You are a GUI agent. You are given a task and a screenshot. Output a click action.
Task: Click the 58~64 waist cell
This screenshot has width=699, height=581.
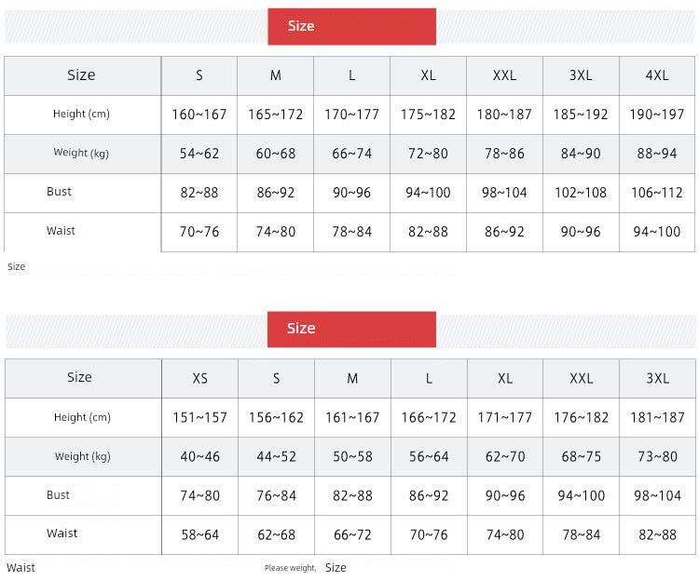199,534
